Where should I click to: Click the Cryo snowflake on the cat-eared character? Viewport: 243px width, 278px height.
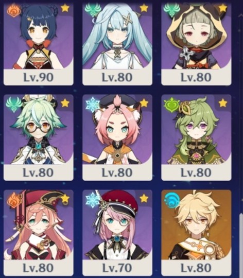[x=92, y=106]
